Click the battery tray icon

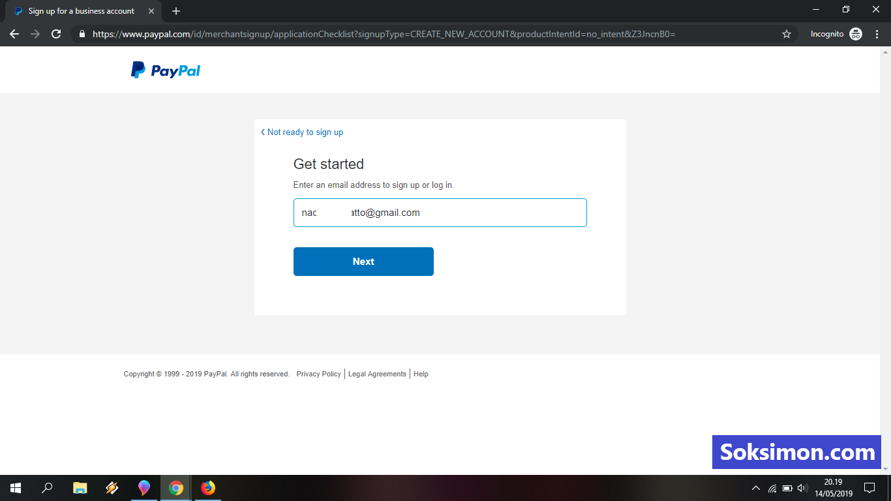(x=787, y=488)
